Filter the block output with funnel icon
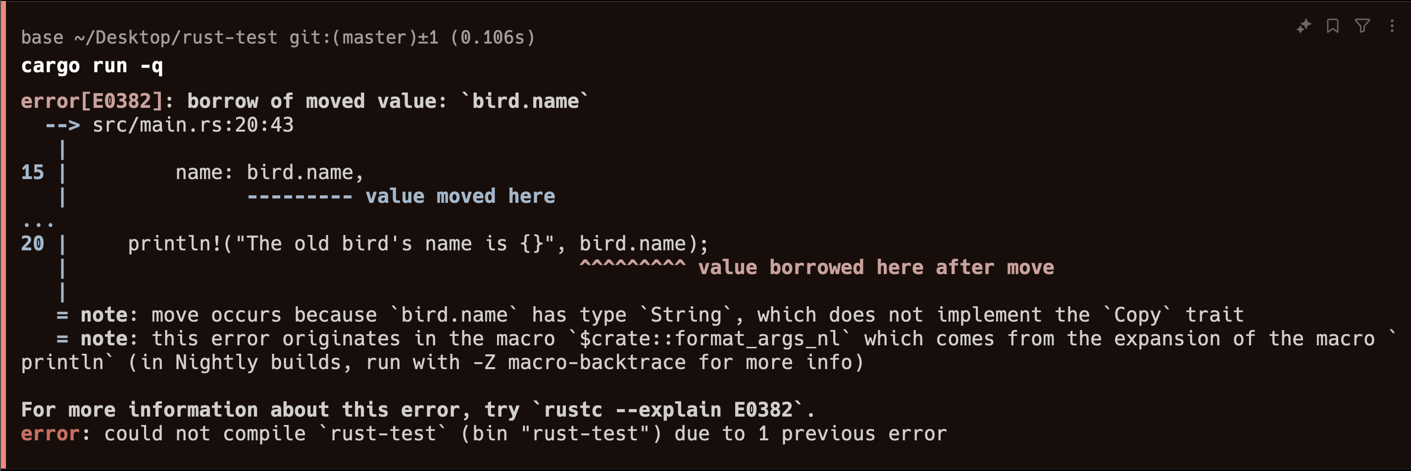This screenshot has width=1411, height=471. (x=1362, y=26)
